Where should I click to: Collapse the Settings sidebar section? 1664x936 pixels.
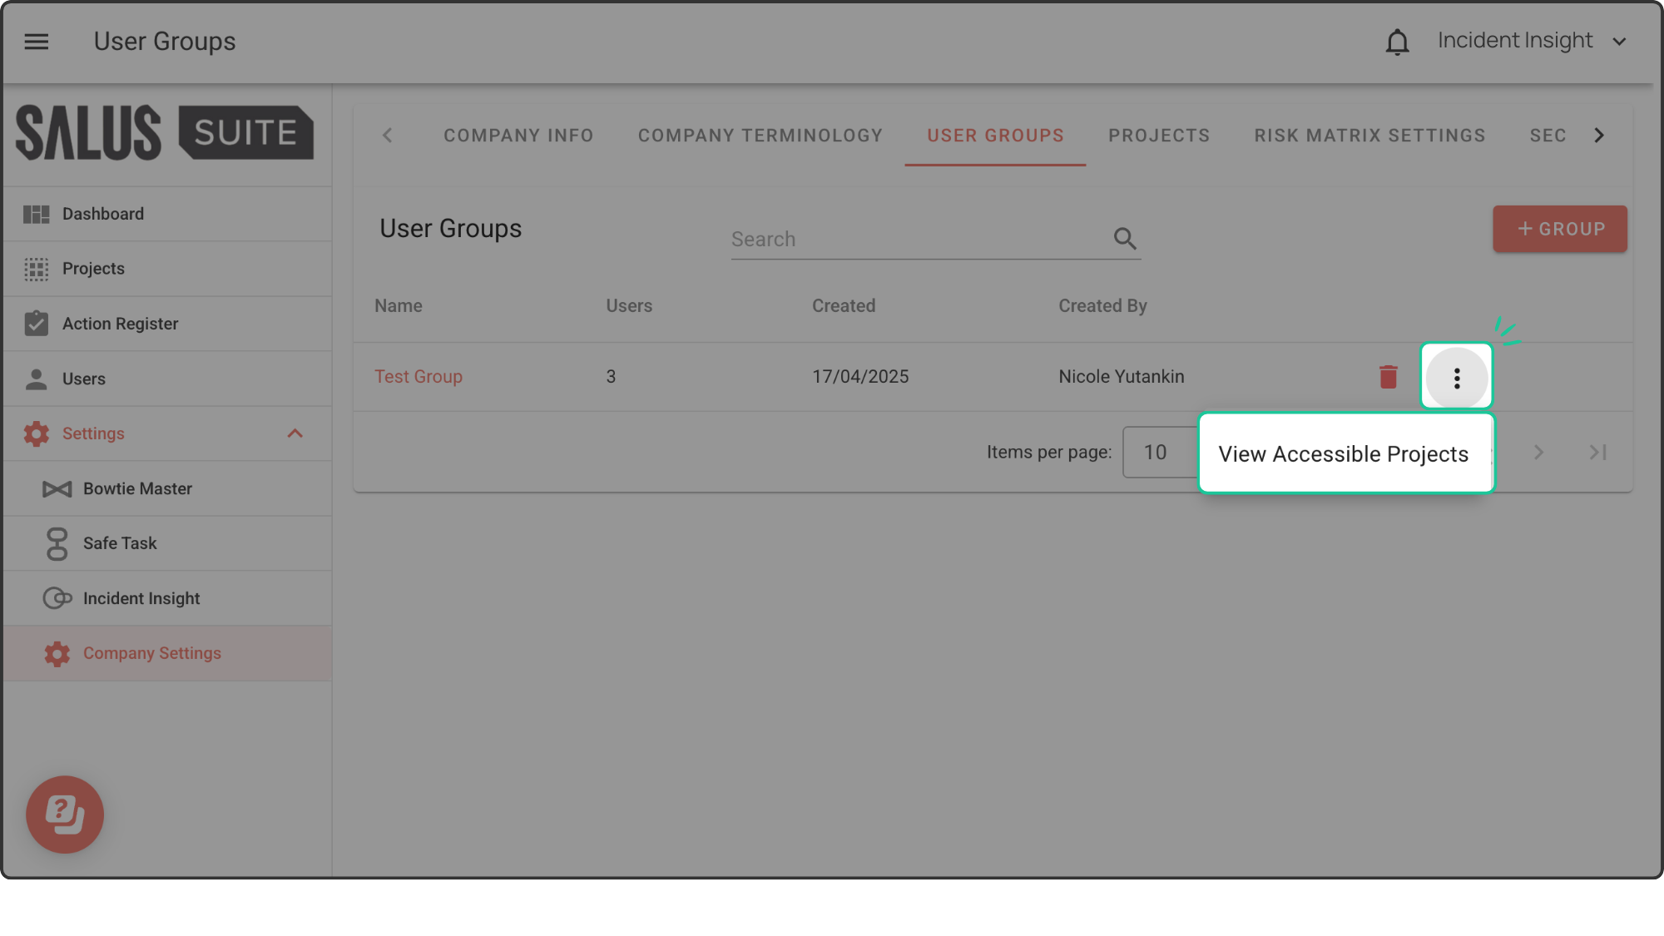pos(295,433)
